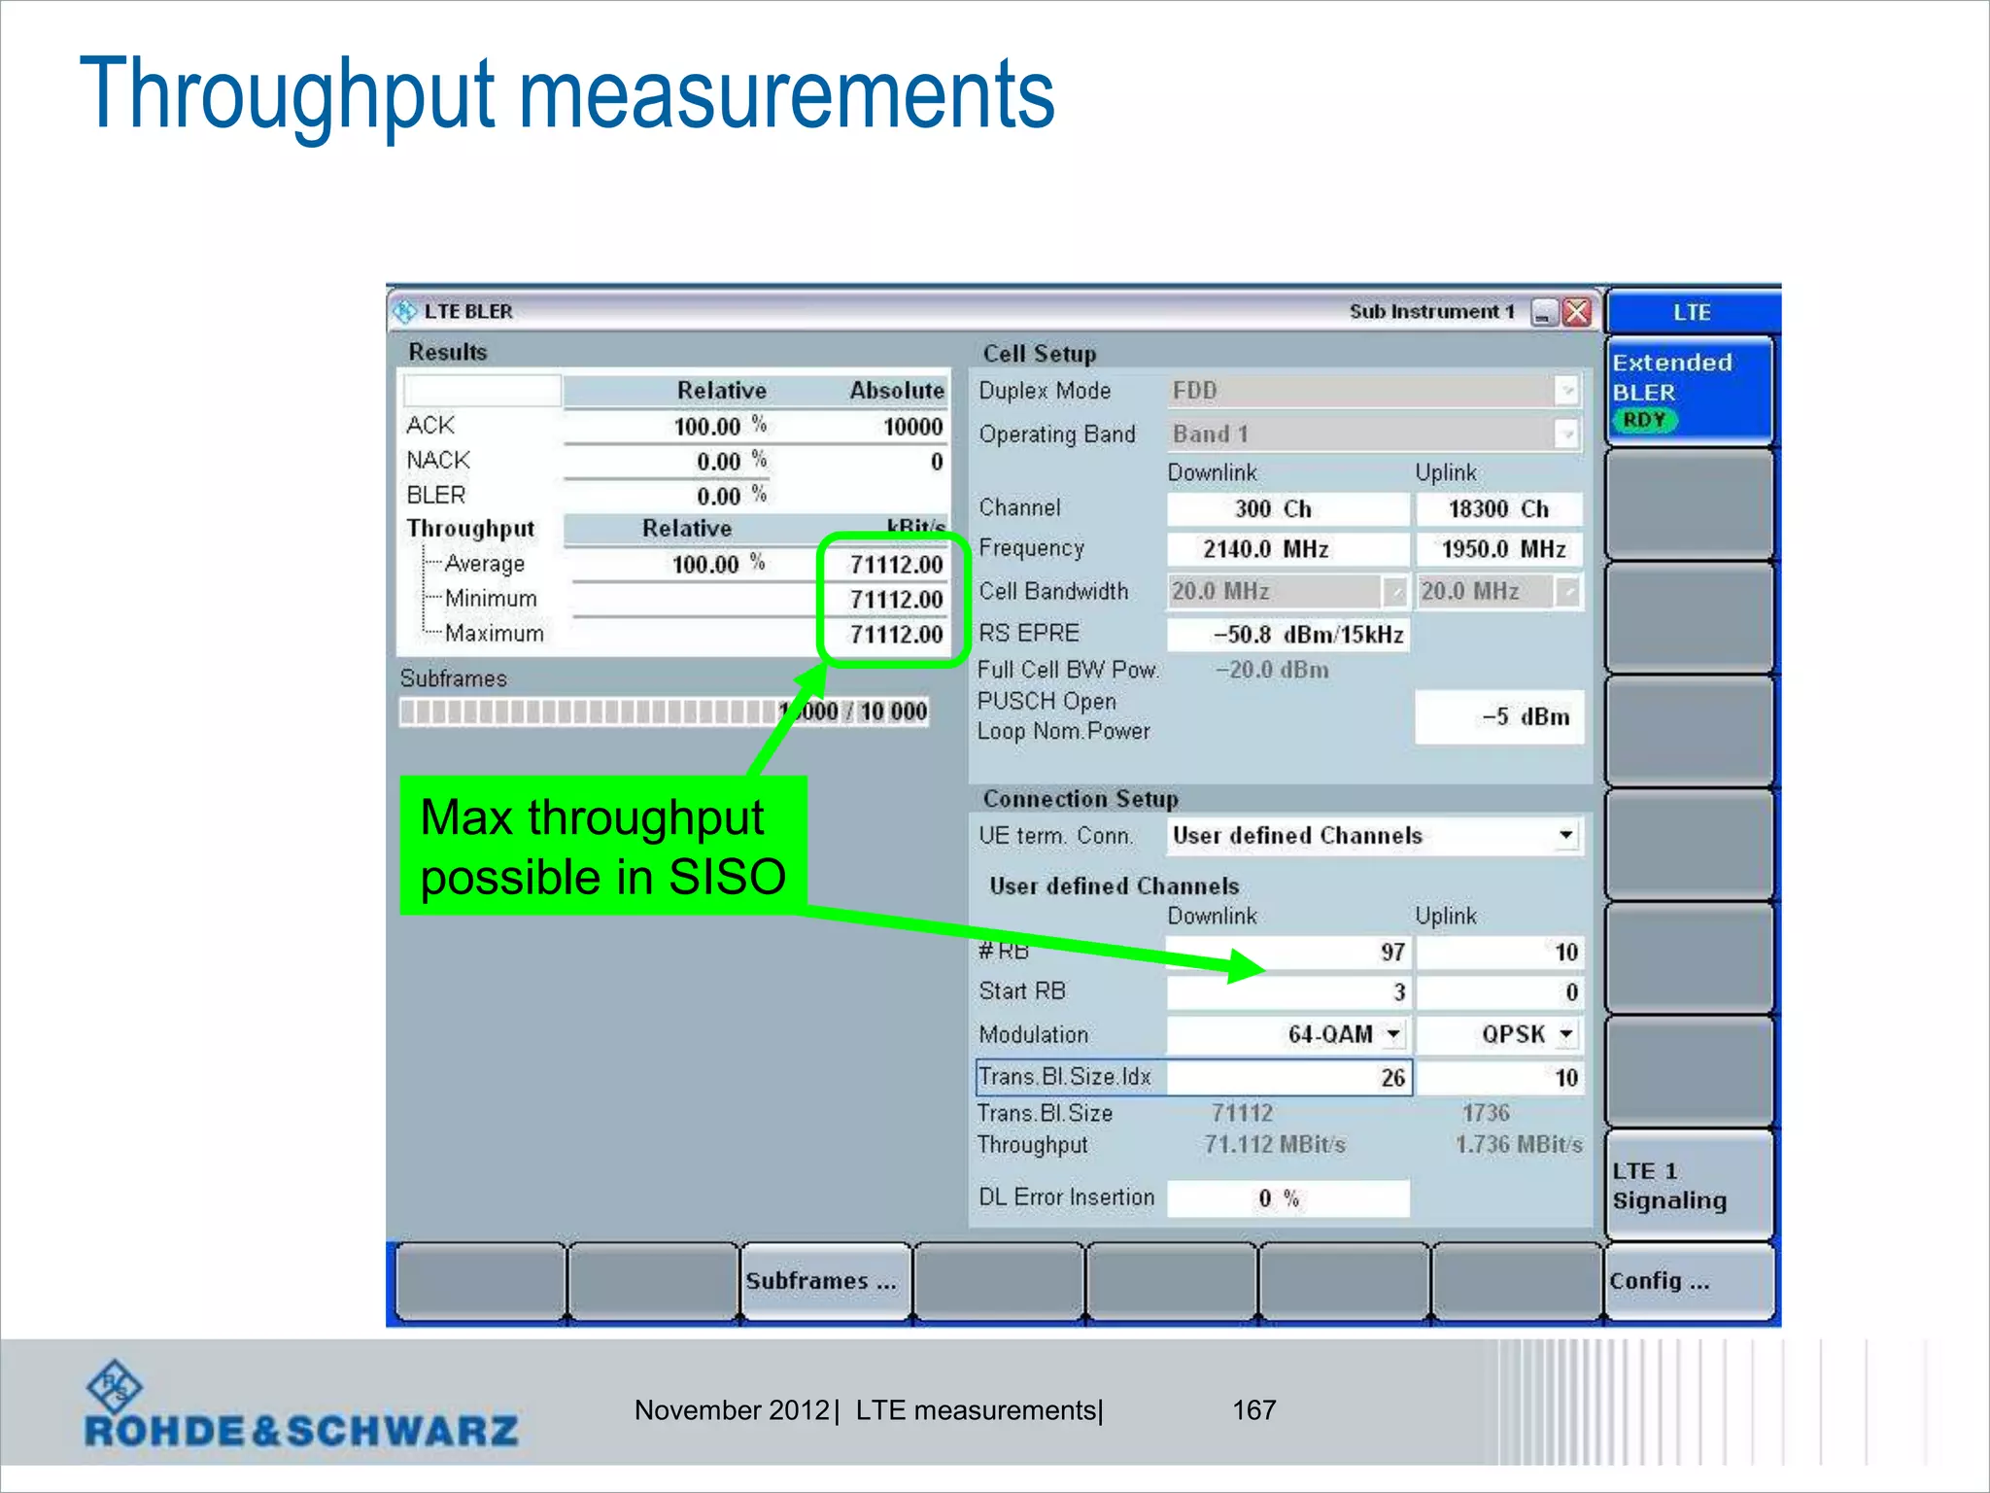Click the Uplink Start RB field 0
The image size is (1990, 1493).
[1498, 992]
